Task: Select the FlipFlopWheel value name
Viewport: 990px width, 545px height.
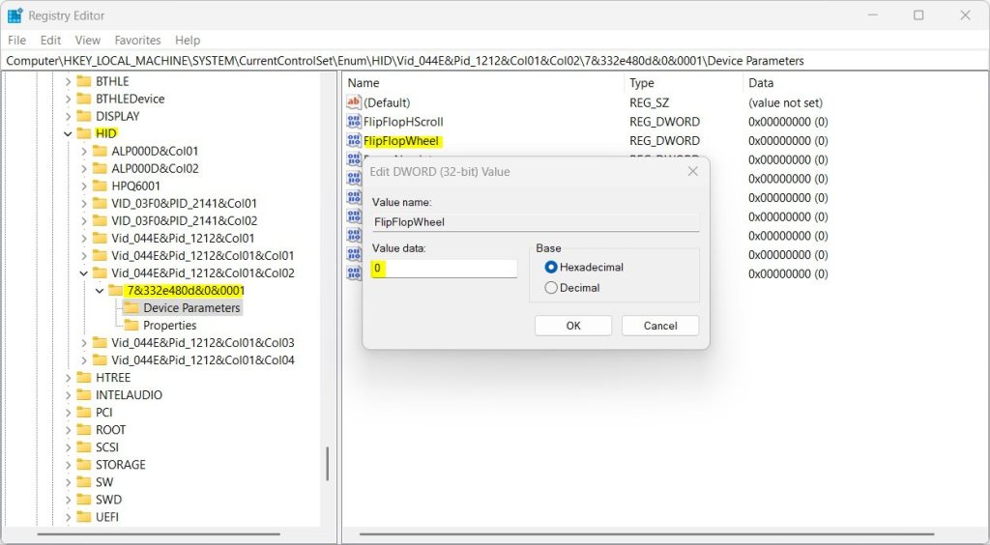Action: pyautogui.click(x=401, y=141)
